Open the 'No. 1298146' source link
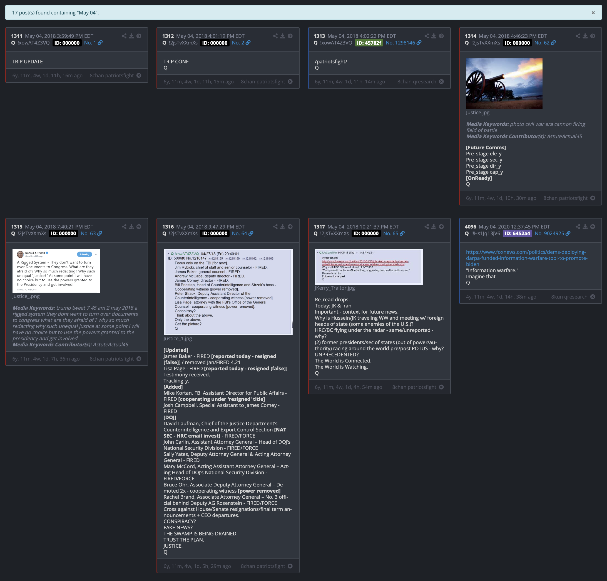The height and width of the screenshot is (581, 607). click(403, 43)
